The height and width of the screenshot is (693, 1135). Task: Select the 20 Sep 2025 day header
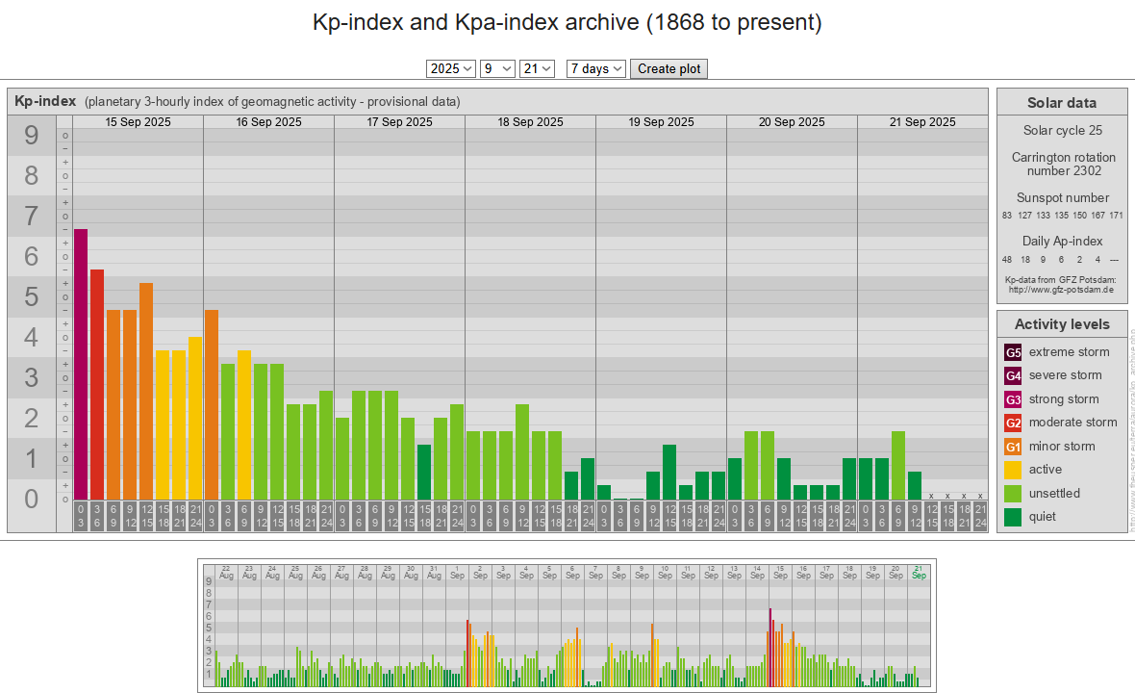(792, 122)
